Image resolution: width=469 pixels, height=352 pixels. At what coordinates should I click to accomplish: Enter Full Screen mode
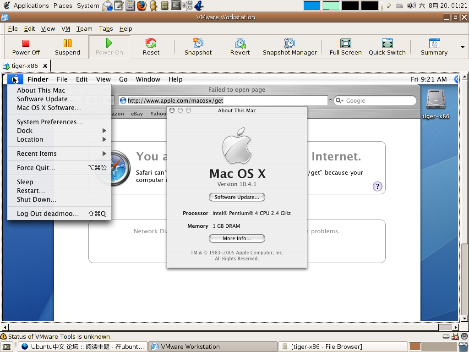tap(345, 47)
